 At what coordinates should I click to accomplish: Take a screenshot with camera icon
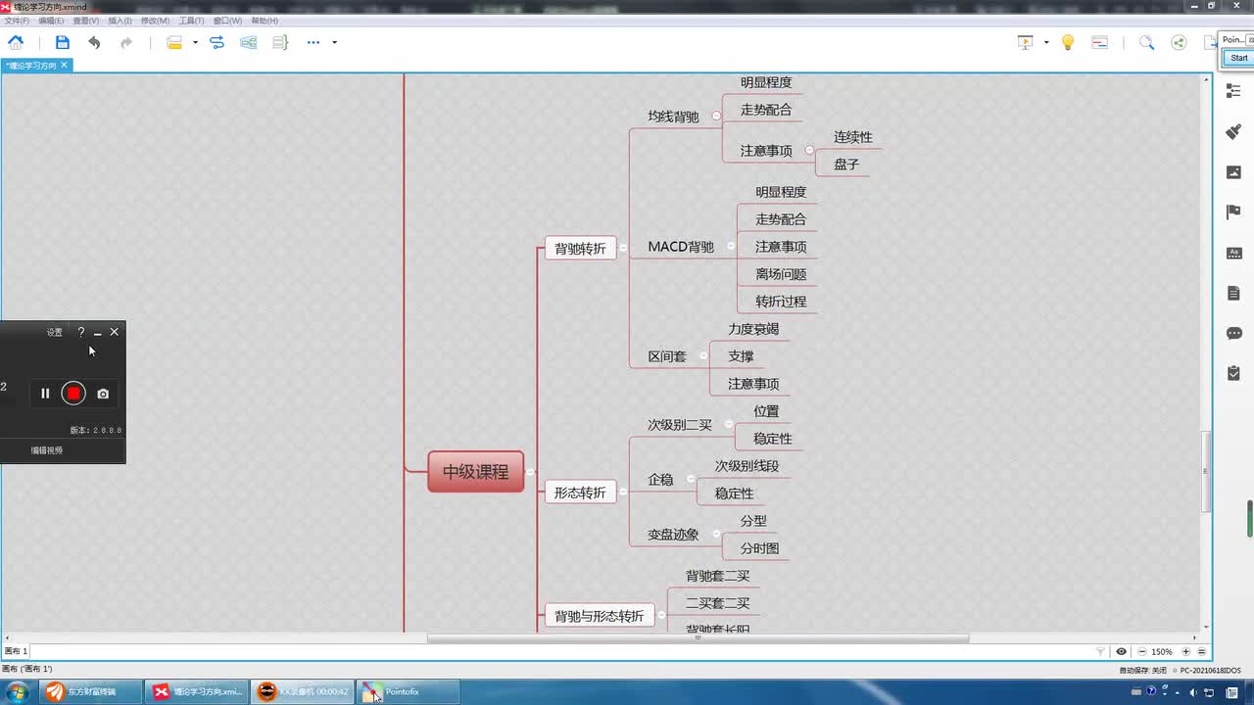pos(103,394)
